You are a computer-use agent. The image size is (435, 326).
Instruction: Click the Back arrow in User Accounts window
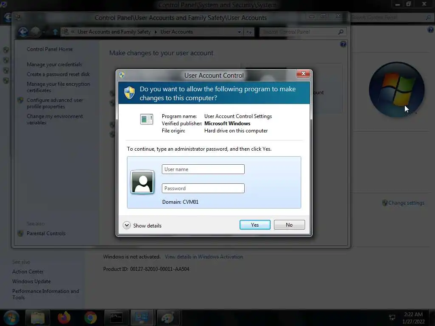point(23,32)
